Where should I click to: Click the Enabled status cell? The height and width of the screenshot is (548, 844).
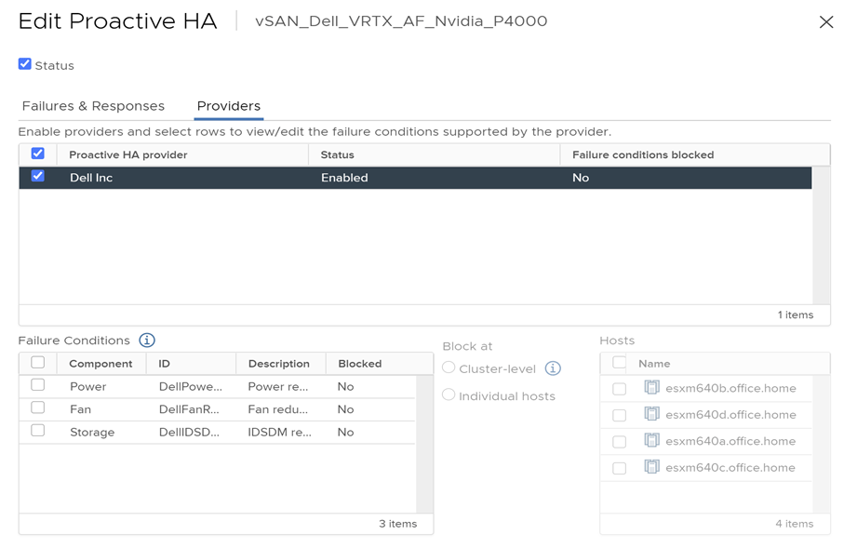344,178
